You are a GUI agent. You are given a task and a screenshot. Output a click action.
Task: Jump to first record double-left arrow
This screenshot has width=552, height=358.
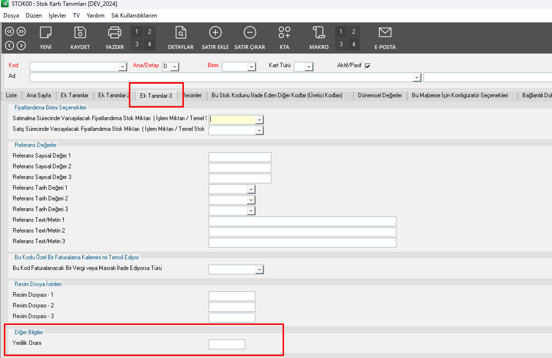pyautogui.click(x=9, y=32)
